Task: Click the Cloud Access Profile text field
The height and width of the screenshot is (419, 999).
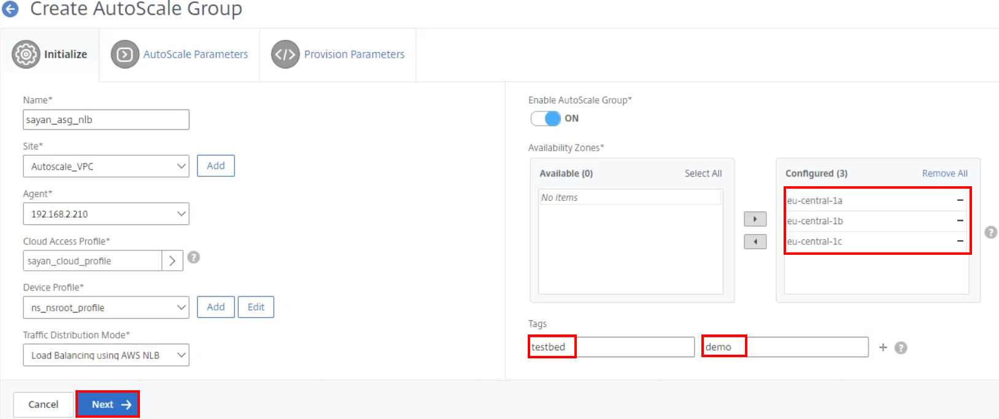Action: pyautogui.click(x=93, y=261)
